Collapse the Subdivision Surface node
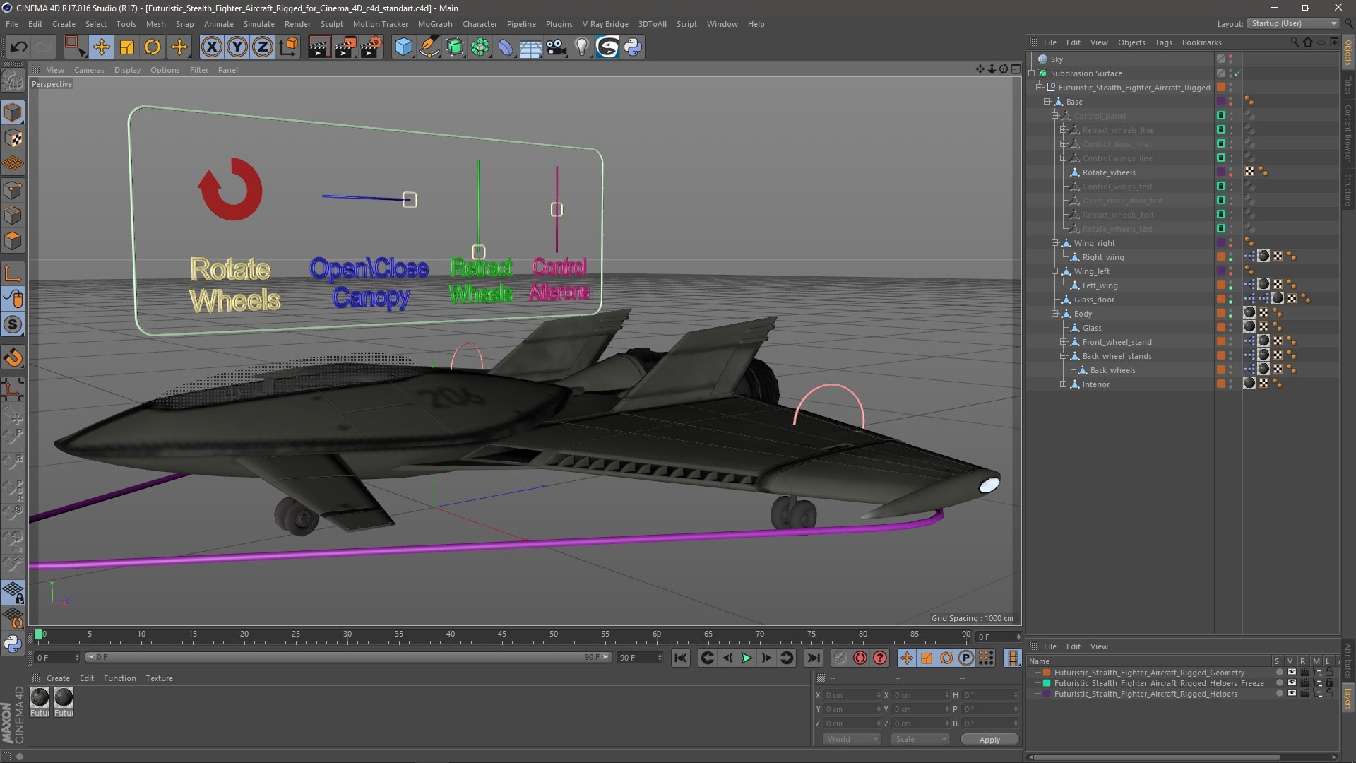 click(1032, 73)
